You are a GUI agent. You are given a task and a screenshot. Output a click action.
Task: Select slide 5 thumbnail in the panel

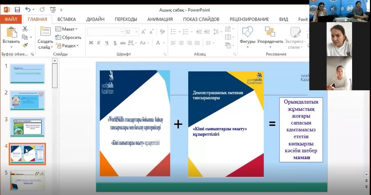point(27,180)
